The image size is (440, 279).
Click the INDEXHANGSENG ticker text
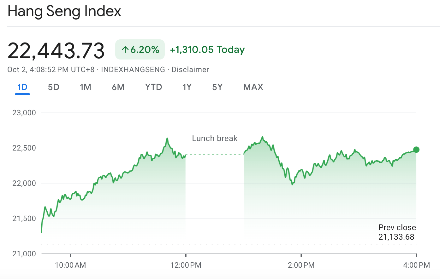(x=133, y=70)
